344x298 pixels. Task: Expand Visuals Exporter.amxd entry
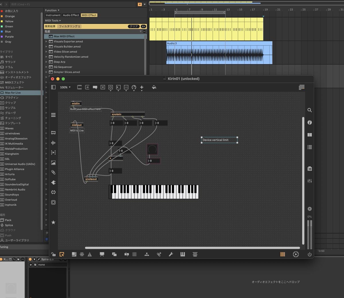click(x=46, y=42)
